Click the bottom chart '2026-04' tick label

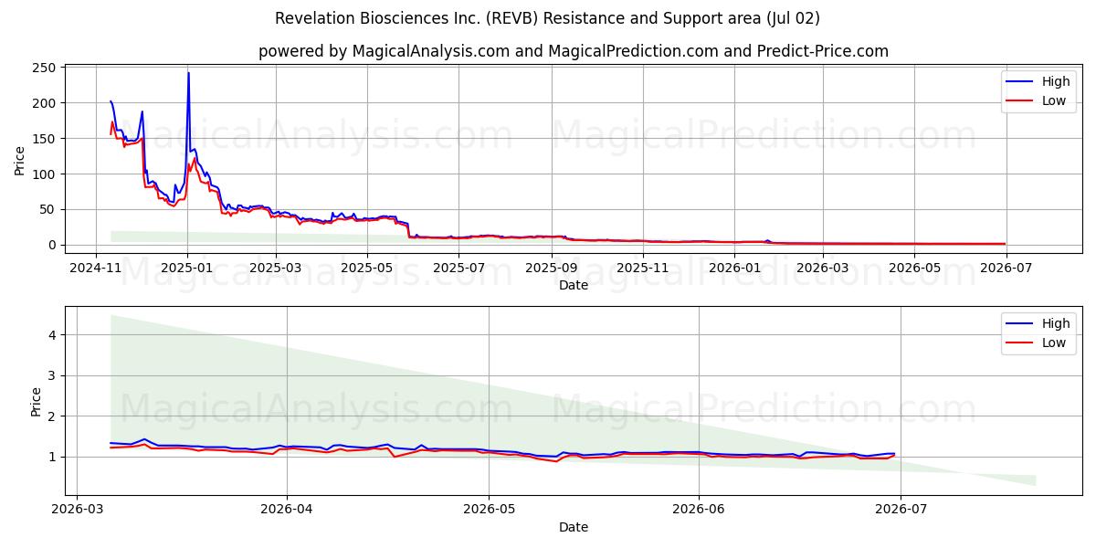tap(287, 510)
